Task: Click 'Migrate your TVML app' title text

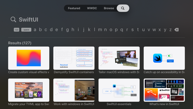Action: click(x=29, y=104)
